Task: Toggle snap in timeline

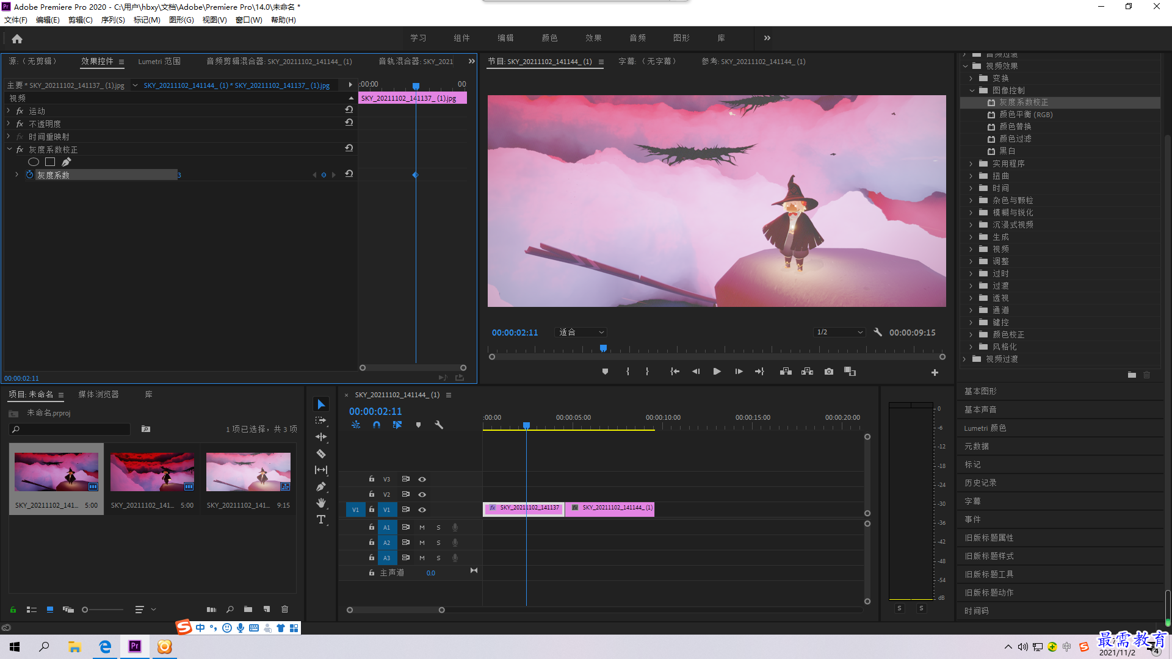Action: pos(377,425)
